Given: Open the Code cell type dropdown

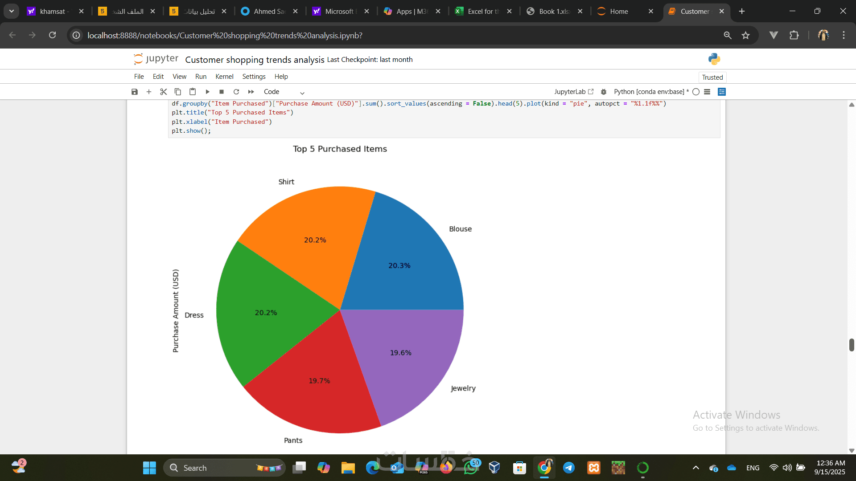Looking at the screenshot, I should click(x=284, y=92).
